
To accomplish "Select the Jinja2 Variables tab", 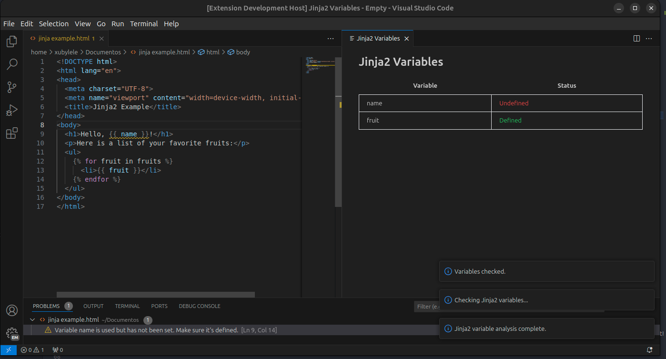I will click(378, 39).
